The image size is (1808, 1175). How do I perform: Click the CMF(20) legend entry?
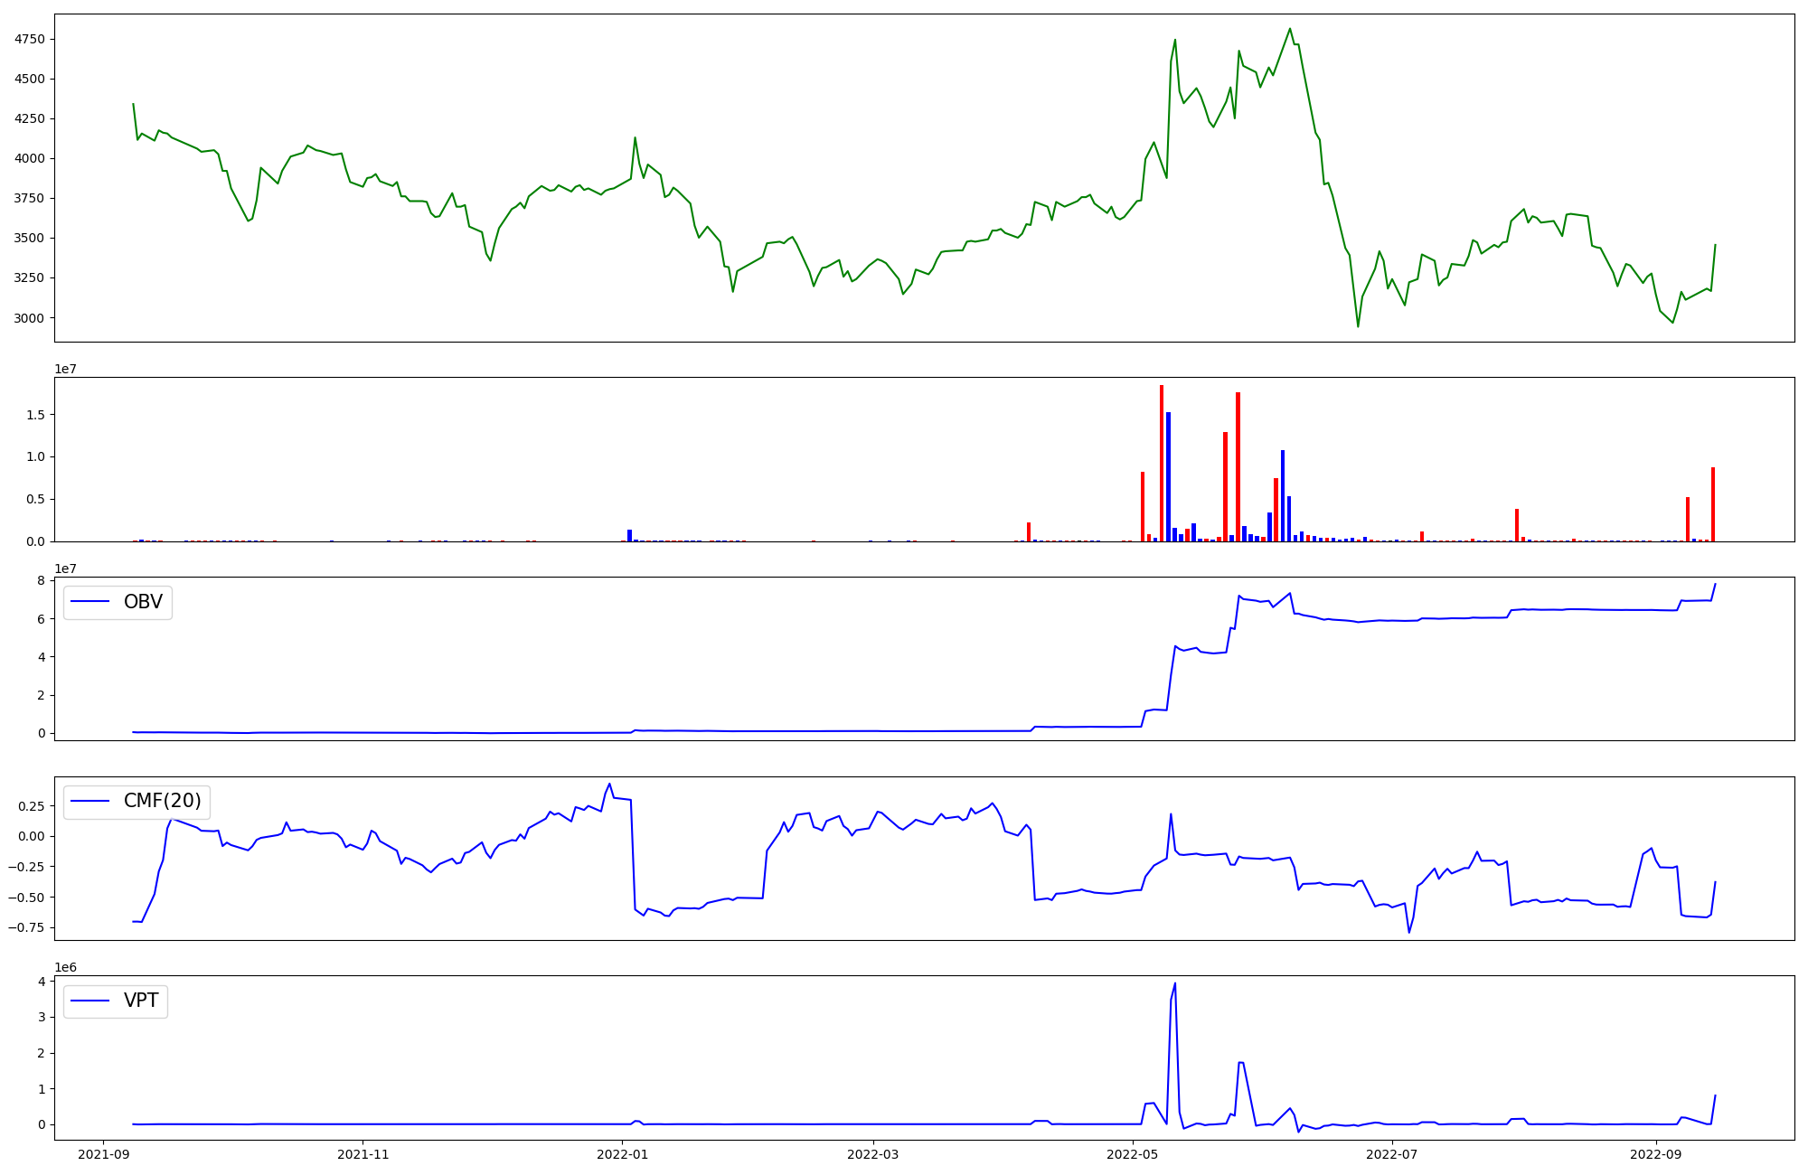(x=162, y=801)
